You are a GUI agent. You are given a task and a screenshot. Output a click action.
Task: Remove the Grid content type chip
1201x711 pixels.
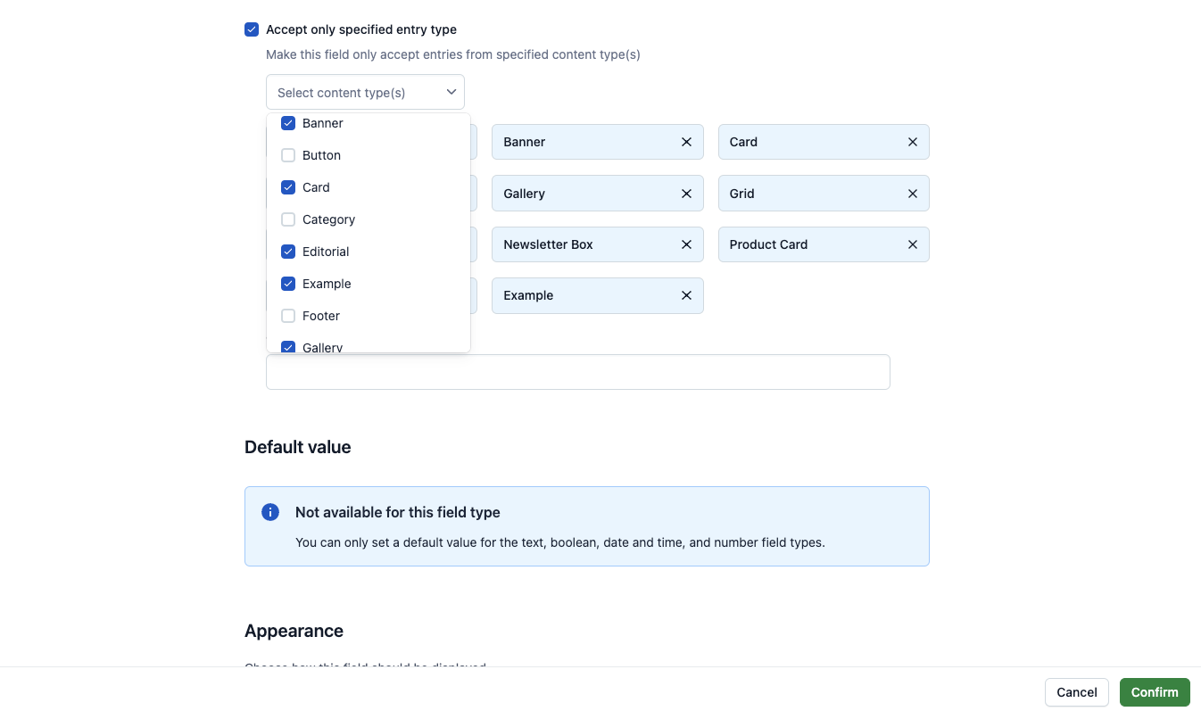[x=912, y=194]
